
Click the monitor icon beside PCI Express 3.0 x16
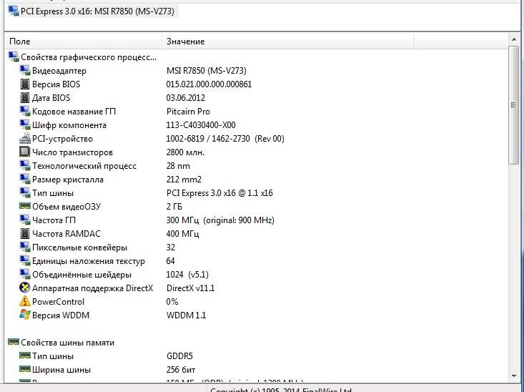click(14, 11)
